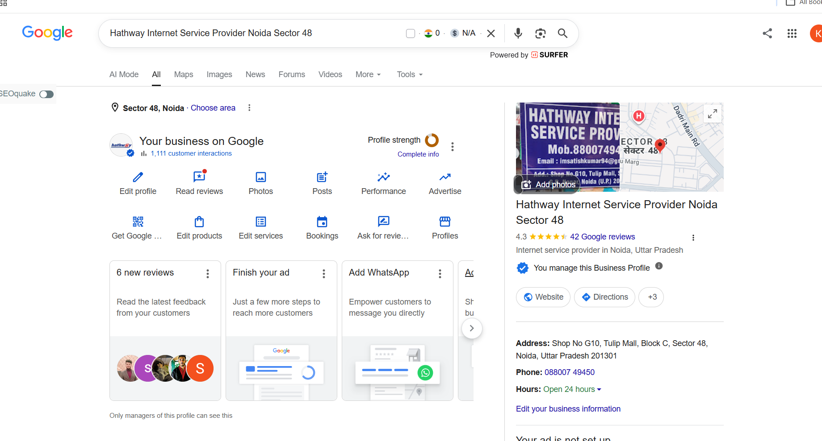Screen dimensions: 822x441
Task: Open the Bookings calendar icon
Action: [322, 222]
